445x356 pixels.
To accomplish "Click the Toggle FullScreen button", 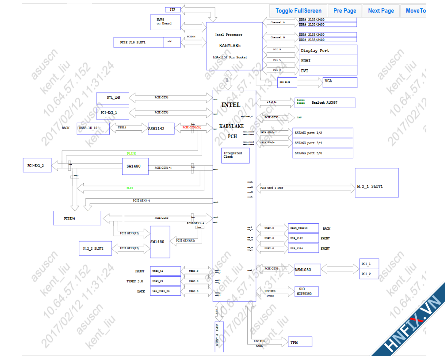I will [298, 11].
